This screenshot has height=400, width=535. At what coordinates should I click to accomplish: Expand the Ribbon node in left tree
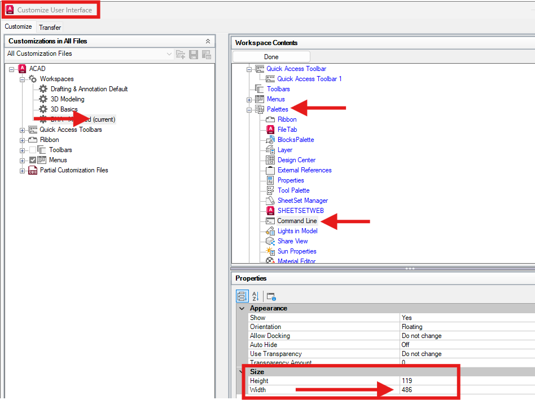click(x=22, y=140)
